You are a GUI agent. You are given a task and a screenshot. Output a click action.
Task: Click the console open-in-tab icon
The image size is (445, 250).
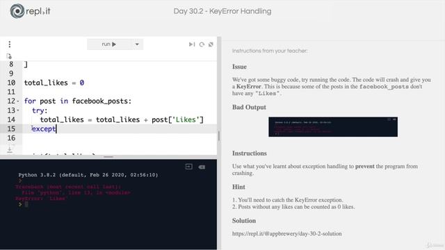coord(188,167)
